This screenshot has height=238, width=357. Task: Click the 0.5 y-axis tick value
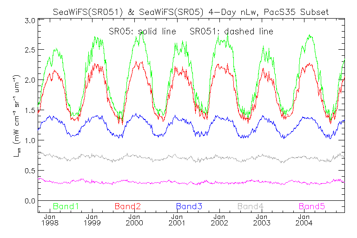pos(30,171)
